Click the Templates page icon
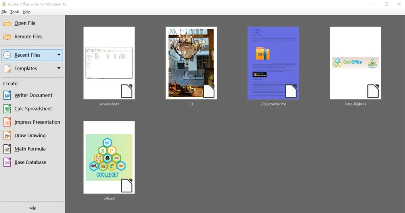 click(x=7, y=68)
